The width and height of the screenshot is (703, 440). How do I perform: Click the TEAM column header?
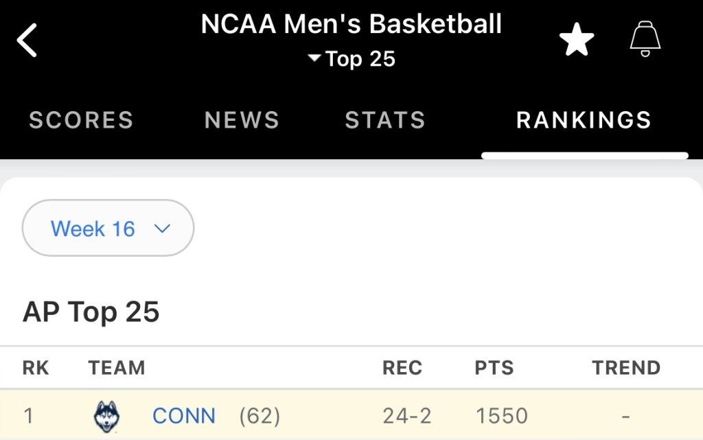(117, 368)
